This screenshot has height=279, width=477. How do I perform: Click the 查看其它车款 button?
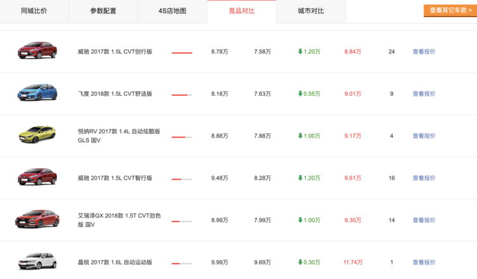point(450,11)
